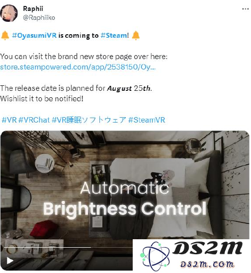Click the Raphii display name
251x273 pixels.
point(33,8)
